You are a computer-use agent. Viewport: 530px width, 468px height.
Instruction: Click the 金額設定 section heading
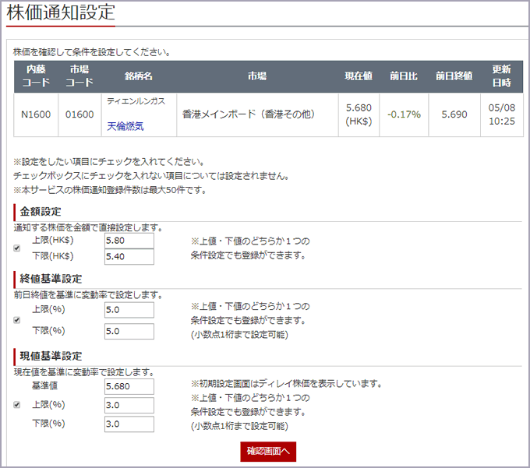tap(41, 212)
